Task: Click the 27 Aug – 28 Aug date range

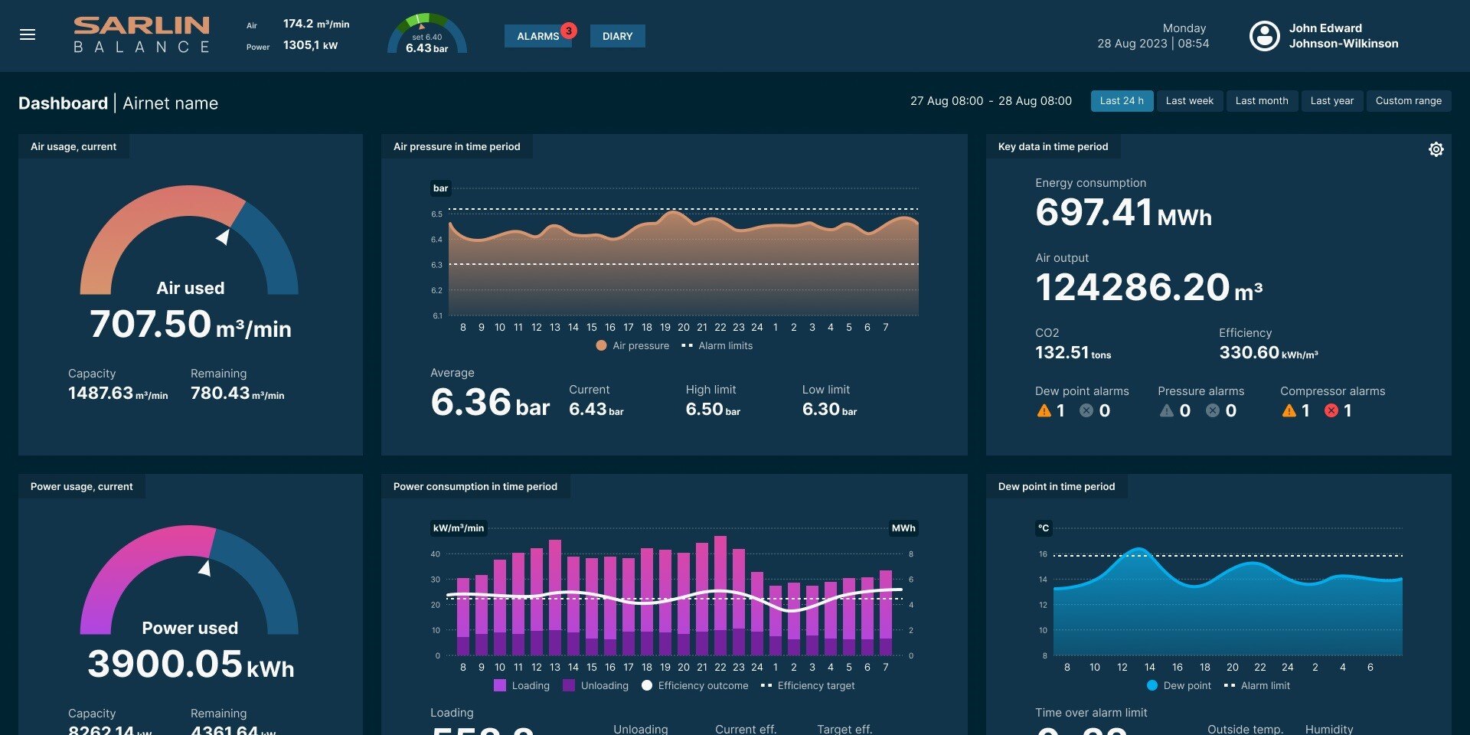Action: [x=991, y=101]
